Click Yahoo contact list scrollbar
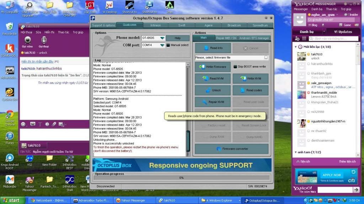The width and height of the screenshot is (364, 204). [358, 100]
